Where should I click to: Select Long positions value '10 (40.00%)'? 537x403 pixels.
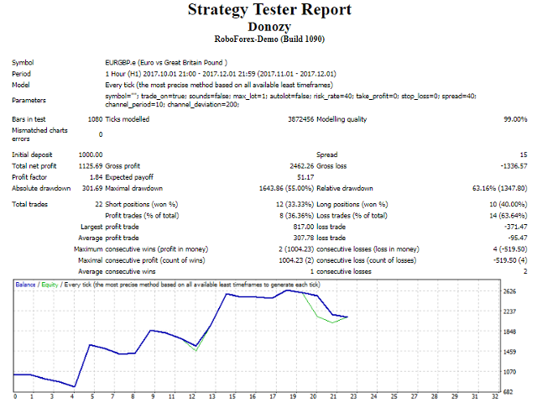click(x=508, y=204)
